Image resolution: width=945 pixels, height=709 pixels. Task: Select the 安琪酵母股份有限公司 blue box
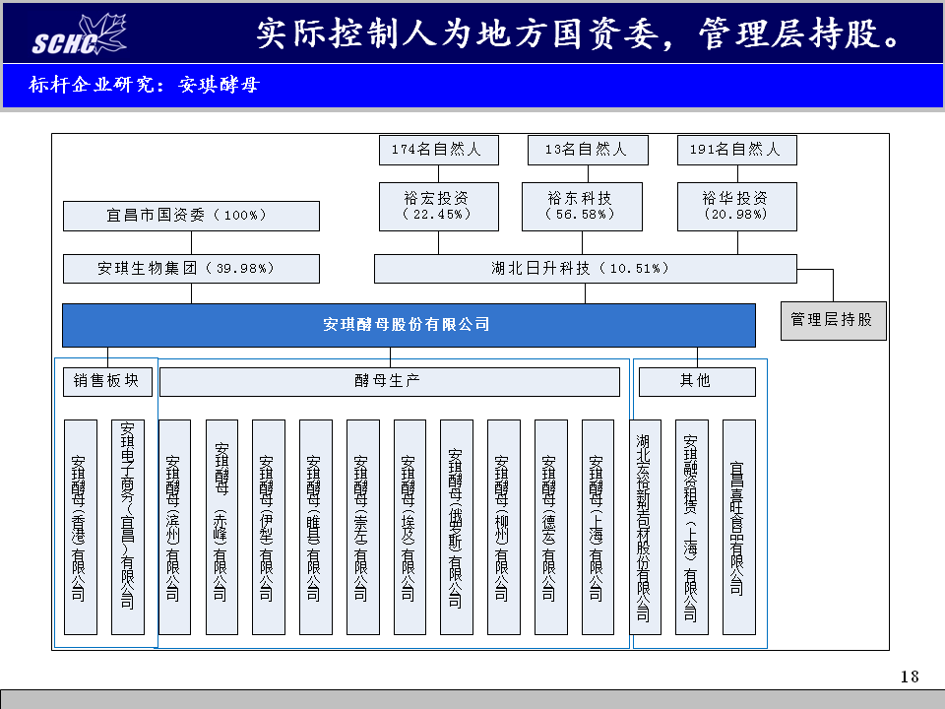(409, 325)
